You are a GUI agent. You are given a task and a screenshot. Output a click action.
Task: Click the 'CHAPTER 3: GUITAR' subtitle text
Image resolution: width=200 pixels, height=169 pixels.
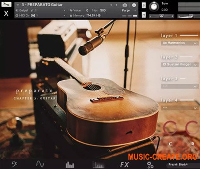(35, 98)
